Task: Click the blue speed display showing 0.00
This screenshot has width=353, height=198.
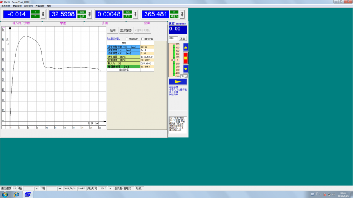Action: click(x=178, y=30)
